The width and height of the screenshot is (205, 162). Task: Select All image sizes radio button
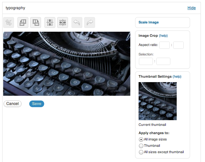tap(141, 139)
